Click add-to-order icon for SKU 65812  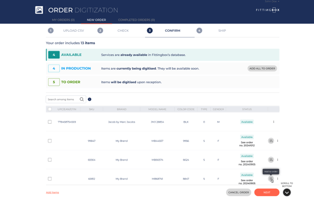271,179
